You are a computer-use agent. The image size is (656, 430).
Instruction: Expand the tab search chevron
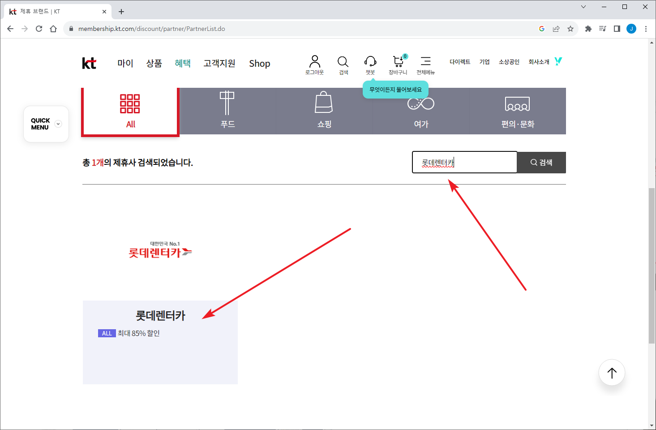[583, 7]
